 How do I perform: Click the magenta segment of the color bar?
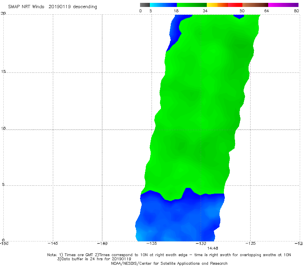[283, 5]
